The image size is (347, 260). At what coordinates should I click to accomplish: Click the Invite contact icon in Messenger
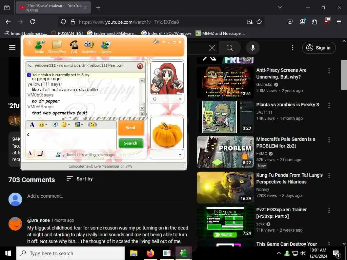(39, 47)
